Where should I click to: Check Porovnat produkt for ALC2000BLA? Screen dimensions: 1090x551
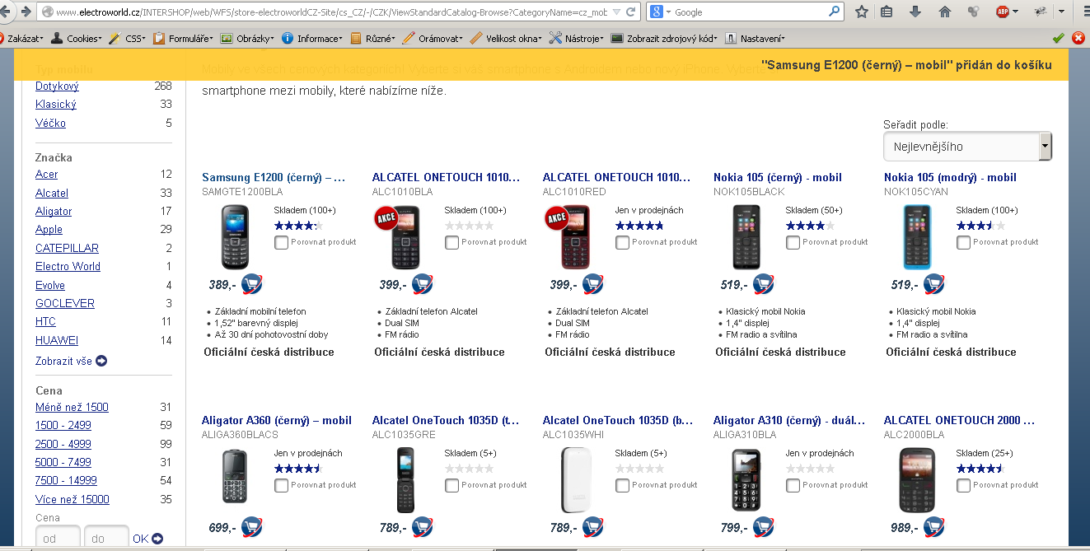[x=963, y=485]
